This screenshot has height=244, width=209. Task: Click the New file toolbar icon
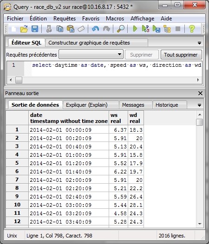pos(13,29)
